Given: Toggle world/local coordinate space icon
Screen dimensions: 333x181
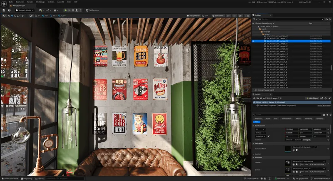Looking at the screenshot, I should tap(22, 16).
